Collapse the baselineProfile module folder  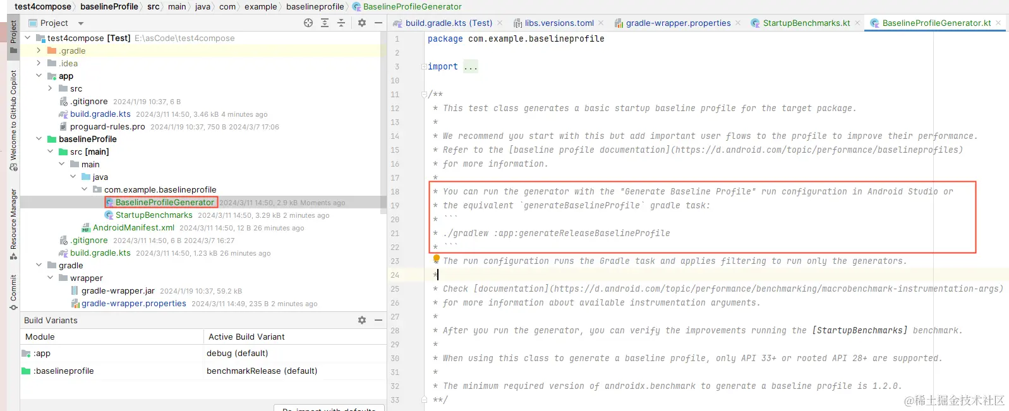(39, 139)
